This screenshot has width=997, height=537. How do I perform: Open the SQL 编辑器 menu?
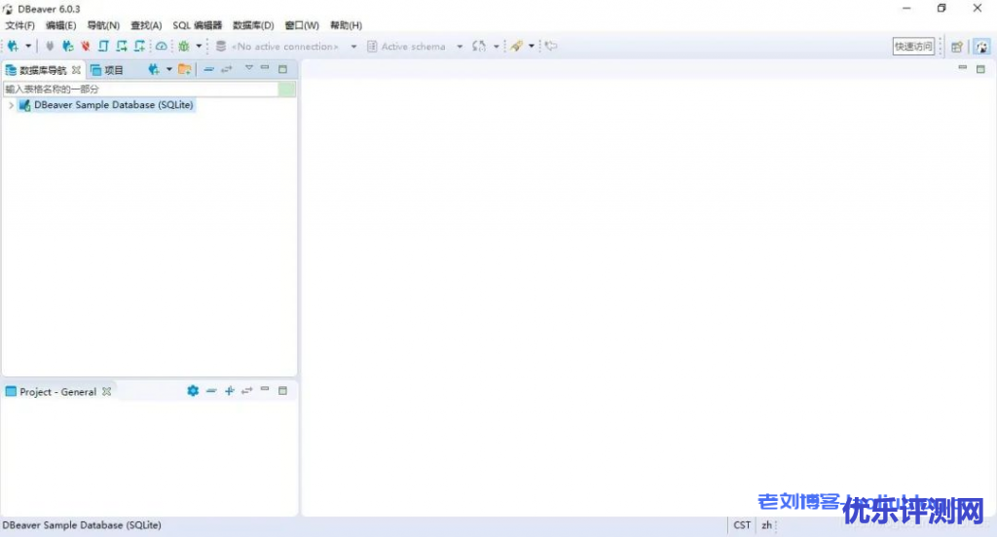[x=197, y=25]
